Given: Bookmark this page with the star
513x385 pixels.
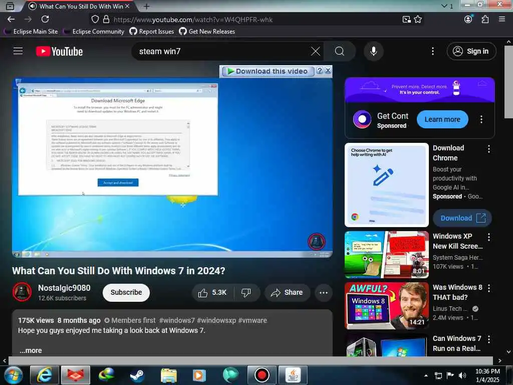Looking at the screenshot, I should [x=418, y=20].
